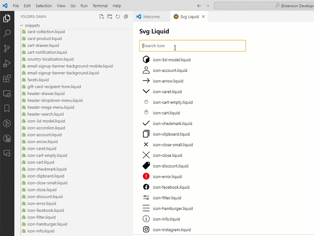Click the empty cart icon preview
This screenshot has width=314, height=236.
[146, 102]
